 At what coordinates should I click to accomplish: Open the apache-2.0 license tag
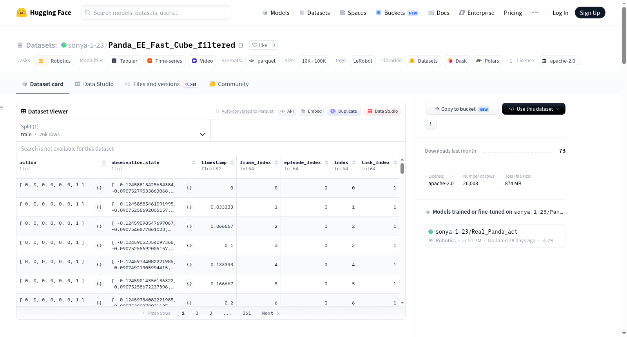pos(559,61)
